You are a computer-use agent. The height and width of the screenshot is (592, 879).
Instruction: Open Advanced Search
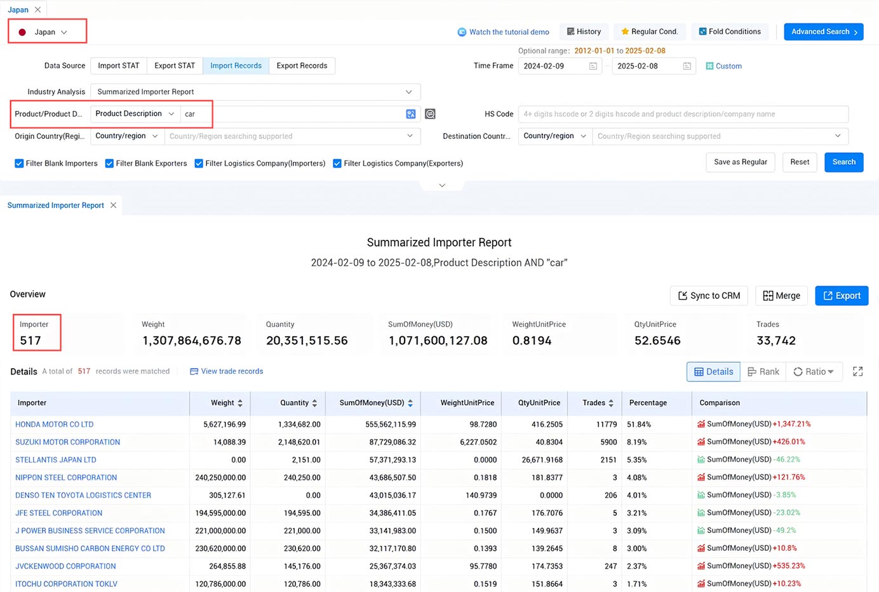pos(824,32)
